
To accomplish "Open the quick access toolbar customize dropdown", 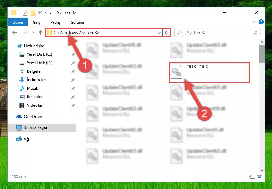I will tap(50, 13).
